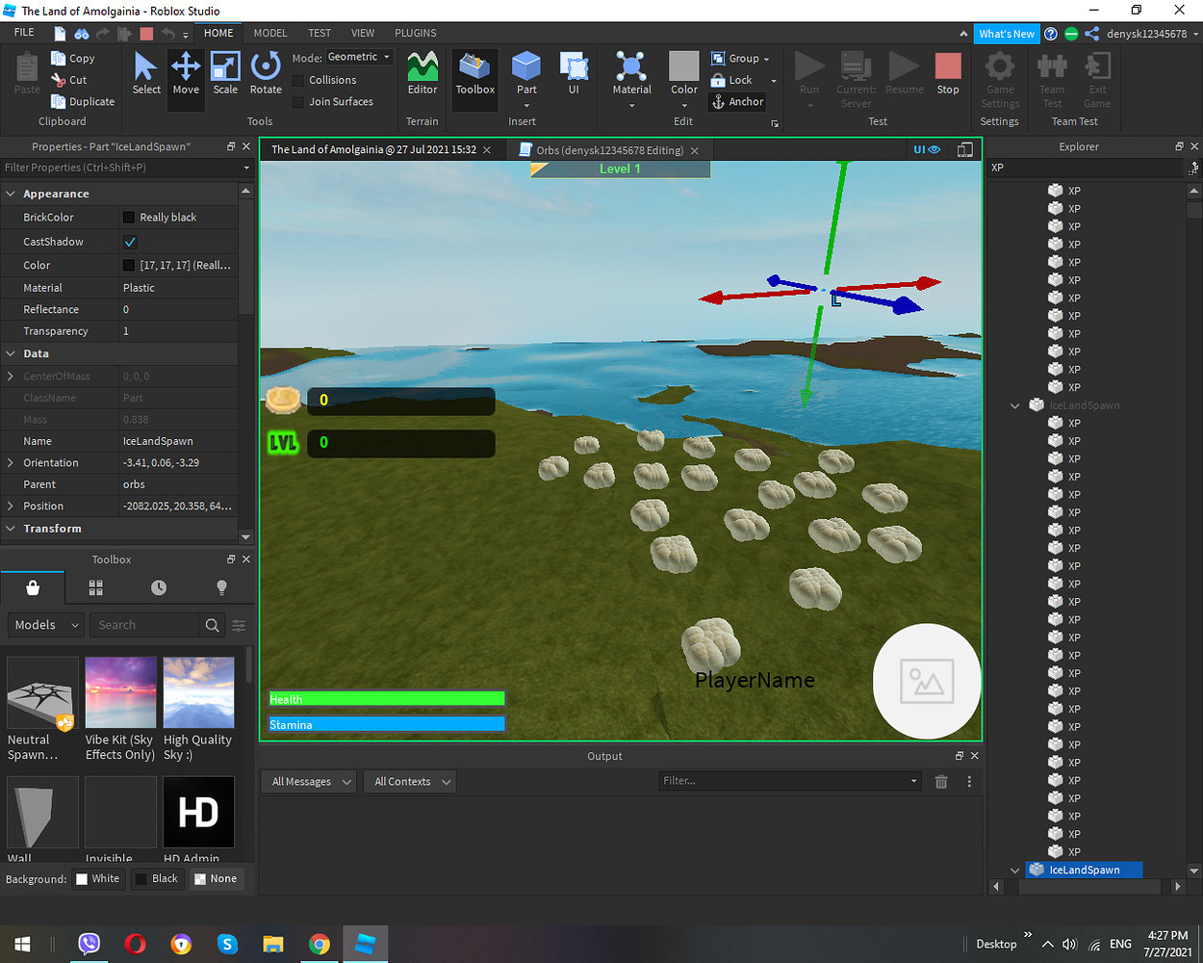Open the All Messages dropdown

(x=309, y=782)
